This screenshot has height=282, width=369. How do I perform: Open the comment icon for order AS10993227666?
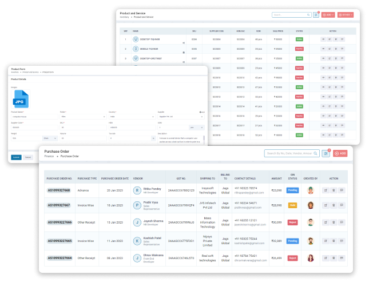(342, 221)
